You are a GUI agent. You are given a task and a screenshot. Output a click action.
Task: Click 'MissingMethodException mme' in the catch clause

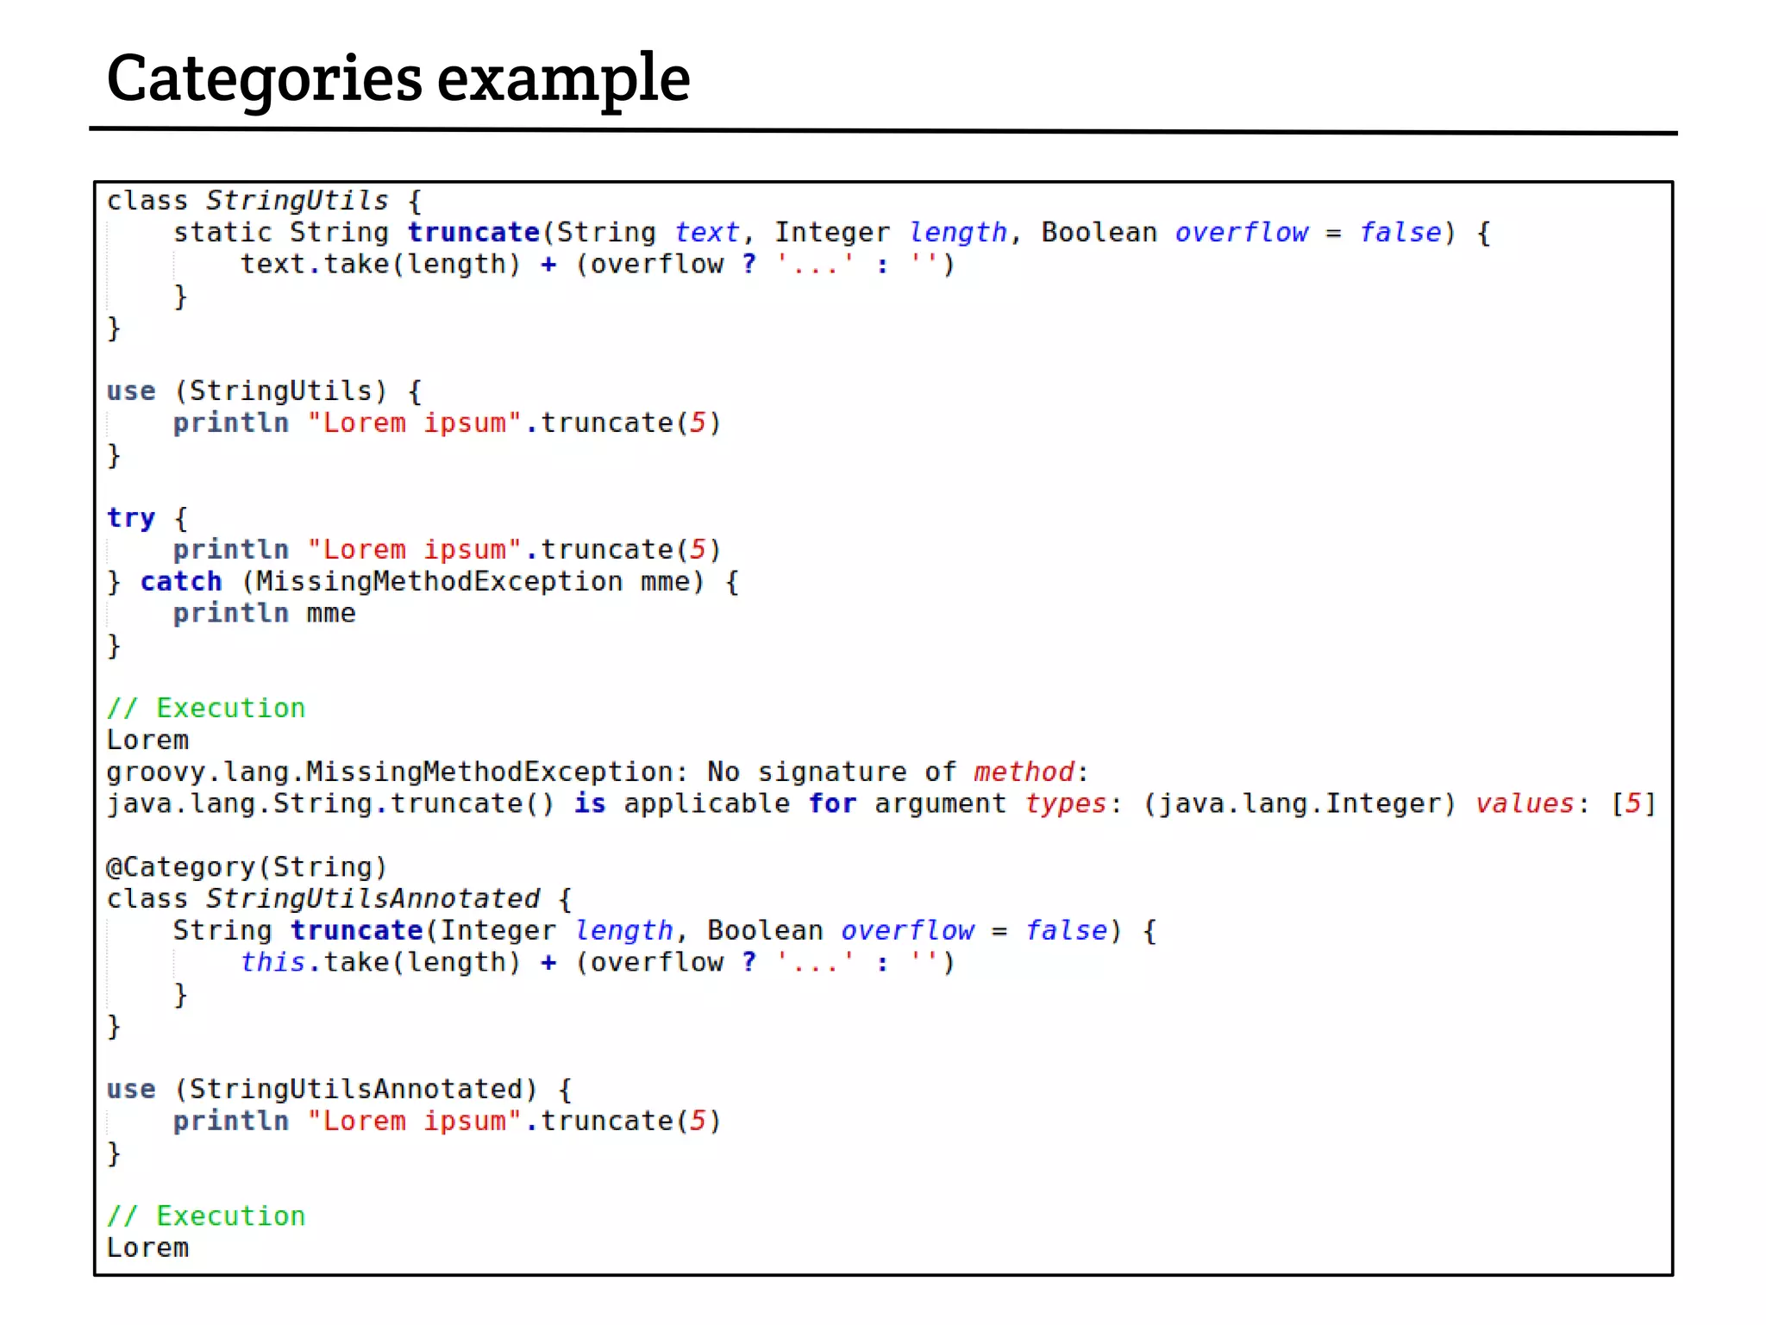tap(473, 582)
